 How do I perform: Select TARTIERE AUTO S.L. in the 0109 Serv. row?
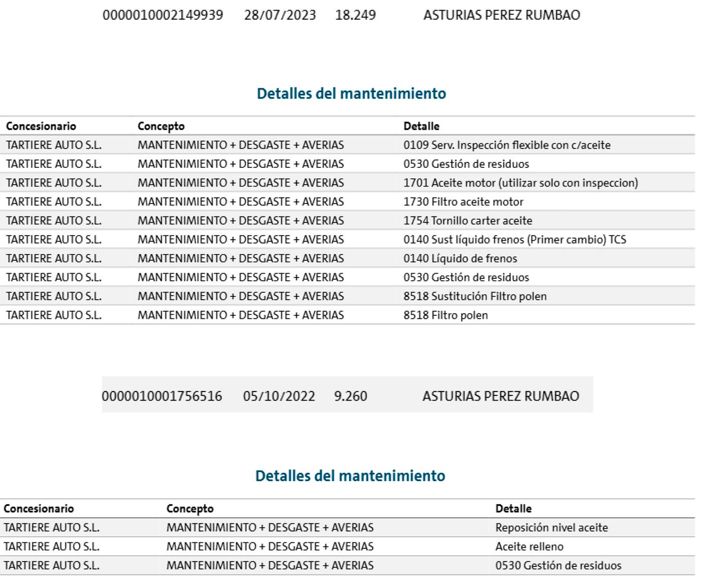point(54,145)
